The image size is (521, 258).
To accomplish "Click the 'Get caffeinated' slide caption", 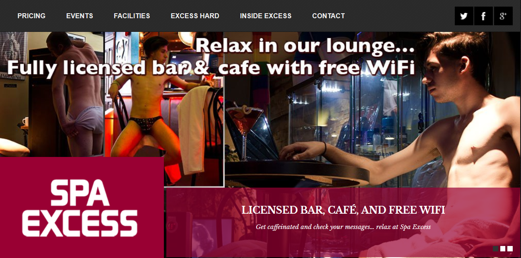I will click(343, 227).
